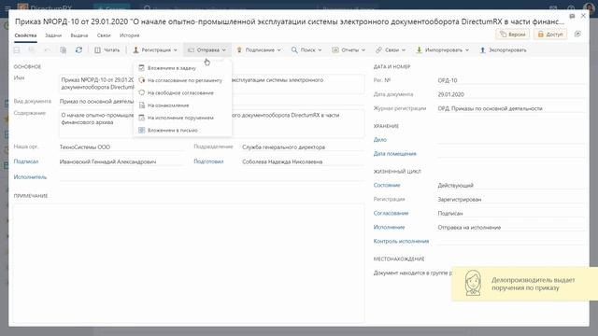
Task: Open the Дело link
Action: (x=380, y=140)
